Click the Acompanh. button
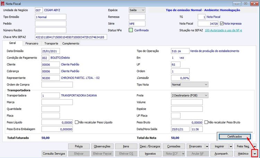 click(222, 154)
